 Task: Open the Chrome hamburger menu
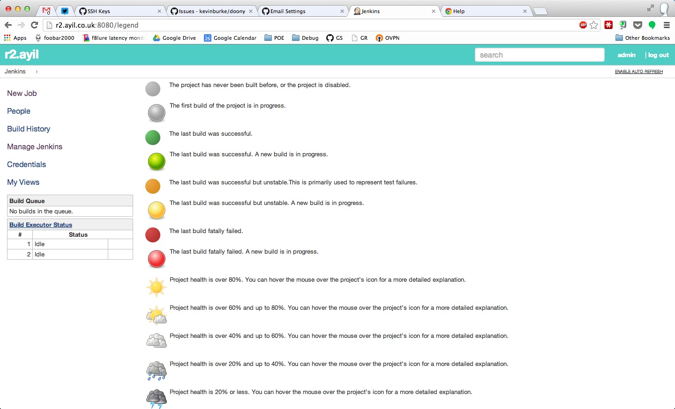(x=667, y=25)
